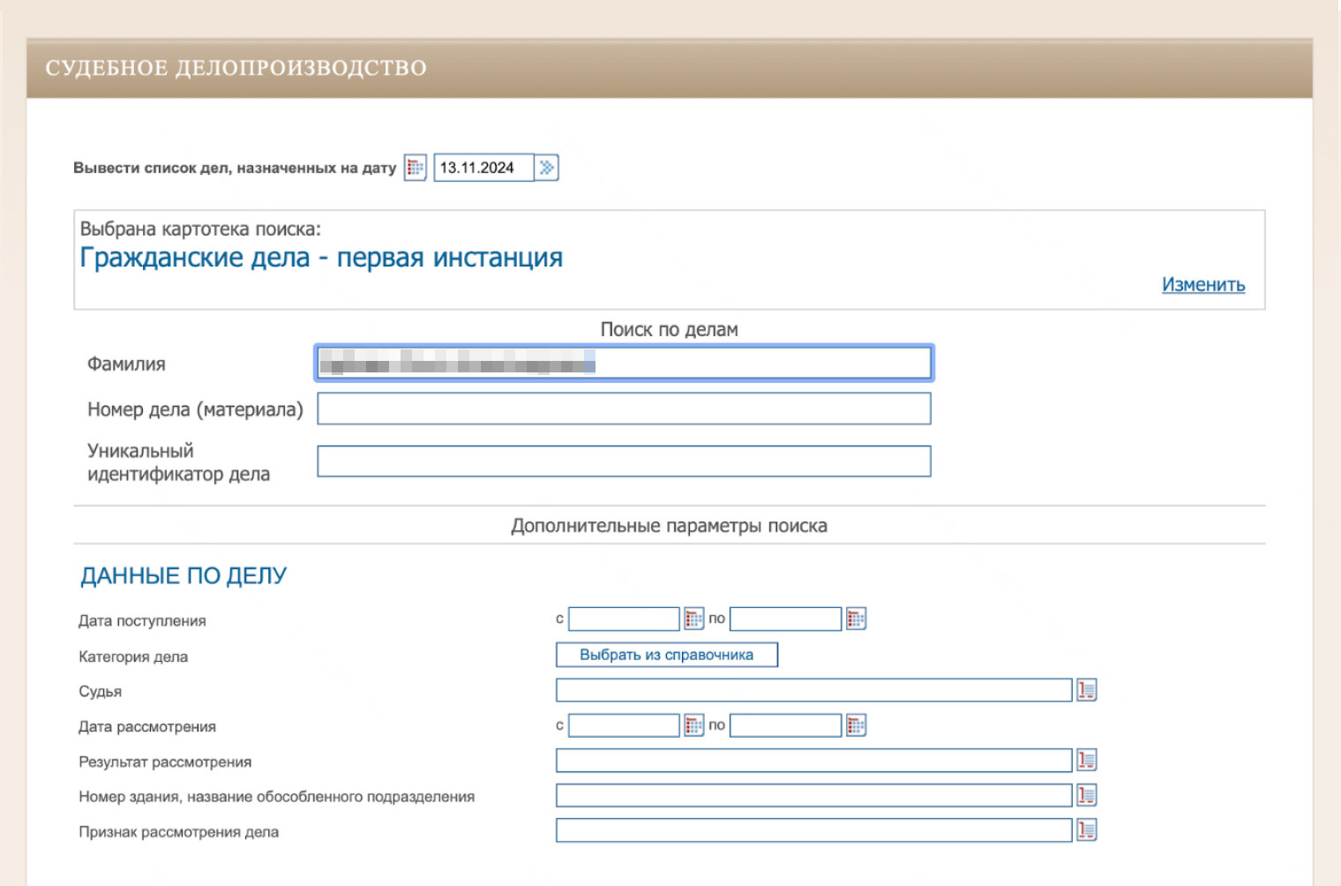Click the Поиск по делам label
Image resolution: width=1341 pixels, height=886 pixels.
669,330
